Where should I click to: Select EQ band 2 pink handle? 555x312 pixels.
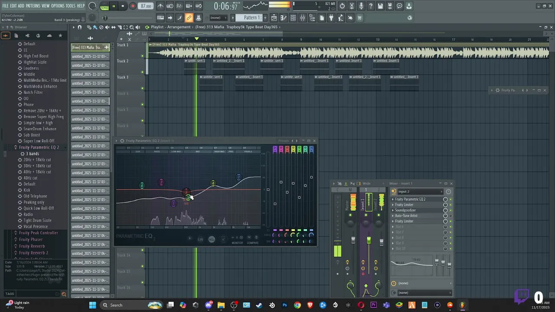click(x=161, y=182)
